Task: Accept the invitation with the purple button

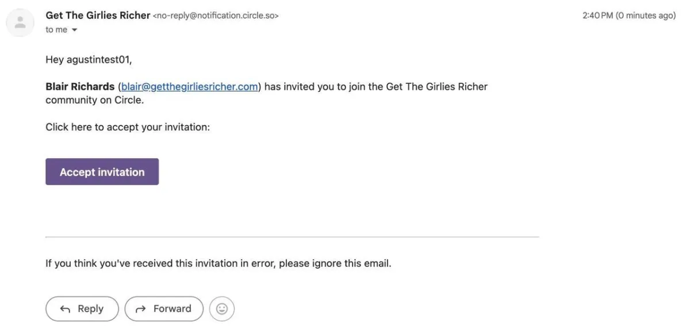Action: [x=102, y=172]
